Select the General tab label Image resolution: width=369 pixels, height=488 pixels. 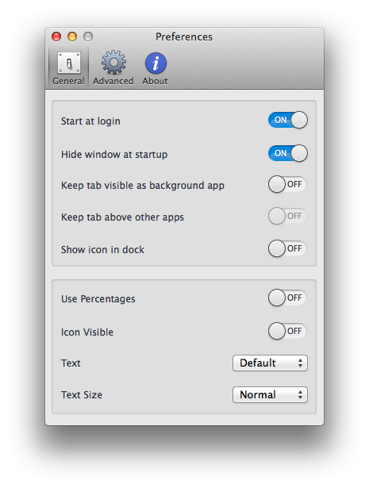[x=68, y=81]
